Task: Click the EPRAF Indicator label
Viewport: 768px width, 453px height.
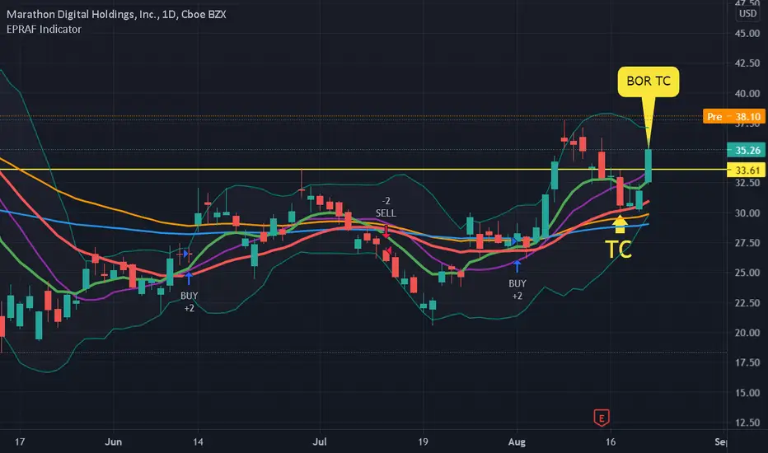Action: pyautogui.click(x=44, y=30)
